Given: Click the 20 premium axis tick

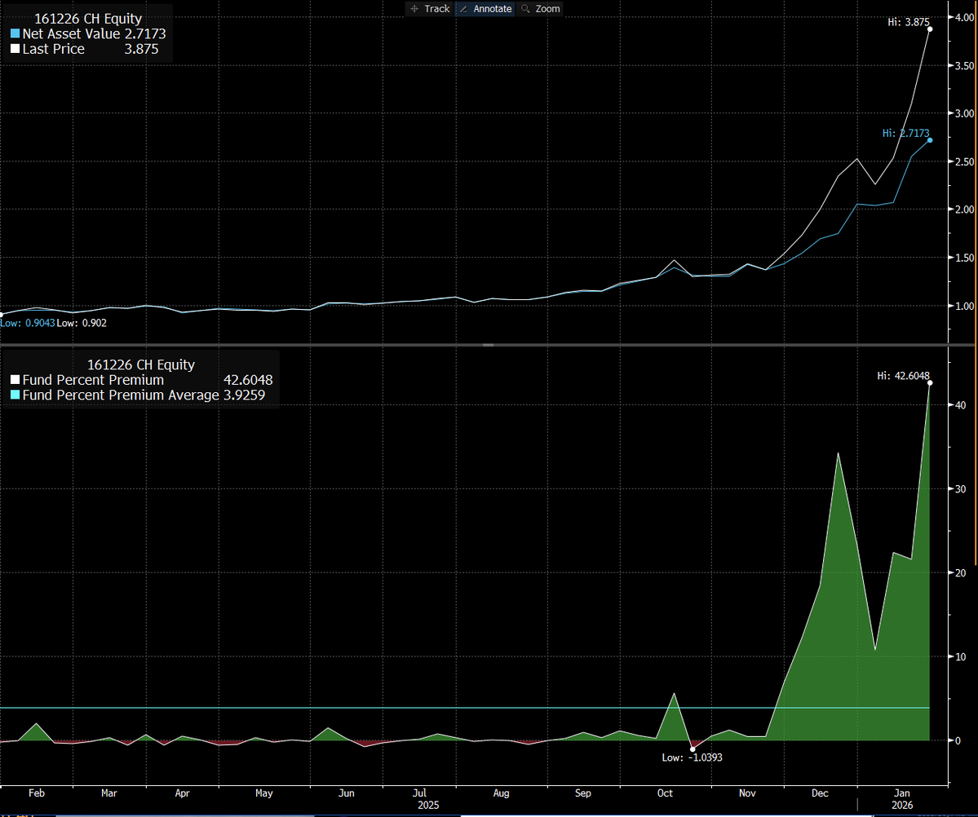Looking at the screenshot, I should [961, 573].
